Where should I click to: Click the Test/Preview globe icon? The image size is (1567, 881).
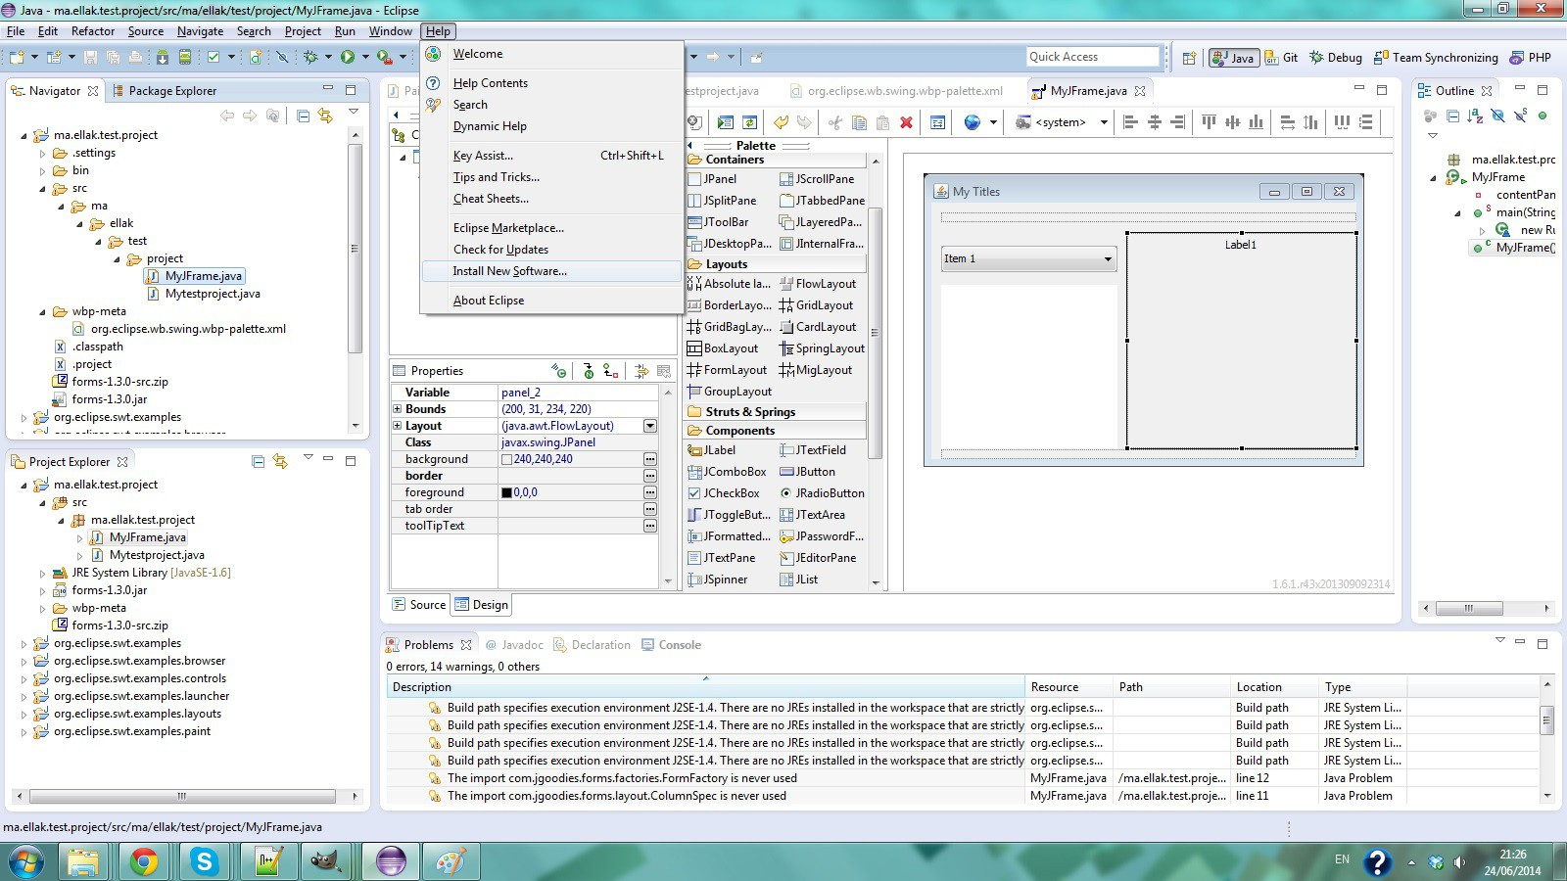click(972, 122)
